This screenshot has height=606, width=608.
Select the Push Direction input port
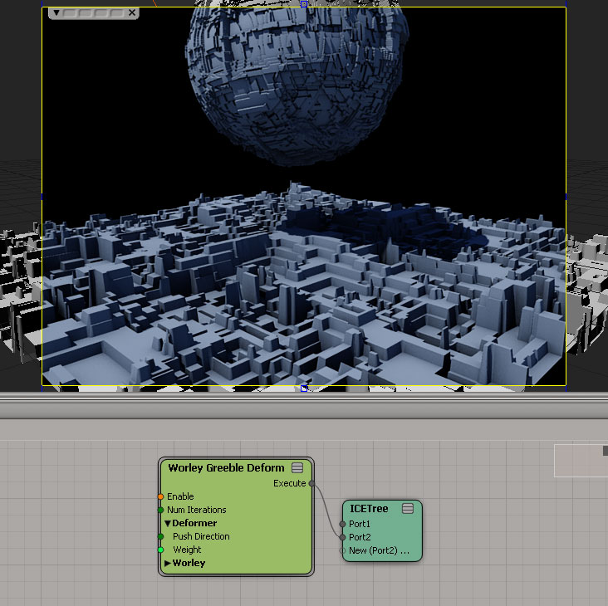click(x=160, y=536)
